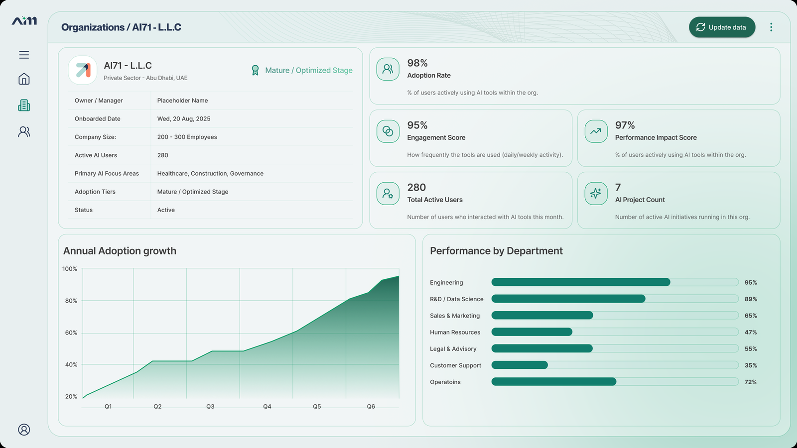Viewport: 797px width, 448px height.
Task: Click the Total Active Users icon
Action: coord(388,194)
